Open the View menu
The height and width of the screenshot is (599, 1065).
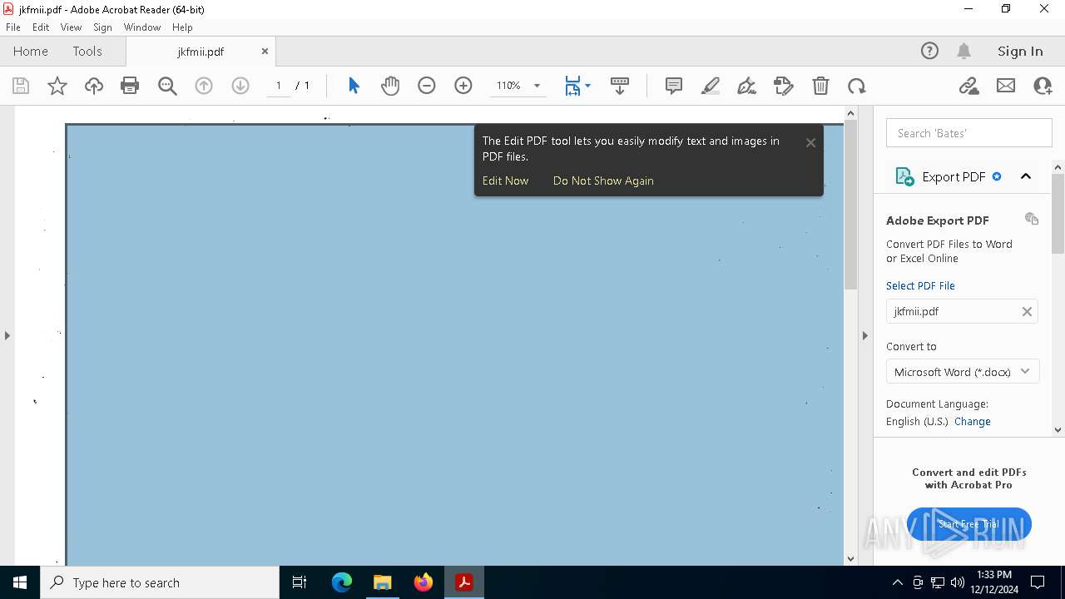72,27
